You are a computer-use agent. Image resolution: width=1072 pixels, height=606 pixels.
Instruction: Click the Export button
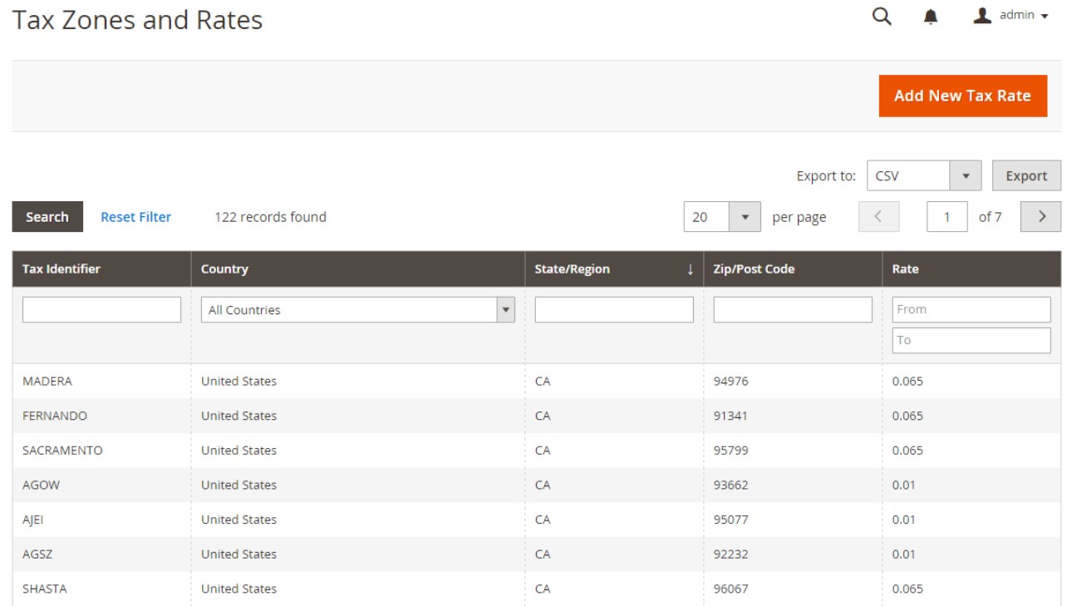tap(1026, 175)
